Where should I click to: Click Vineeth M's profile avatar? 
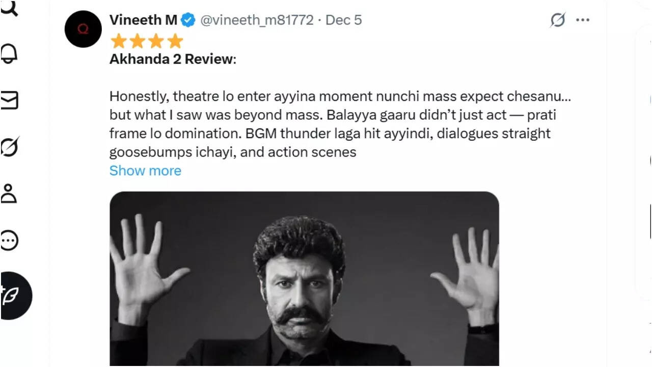pyautogui.click(x=83, y=29)
